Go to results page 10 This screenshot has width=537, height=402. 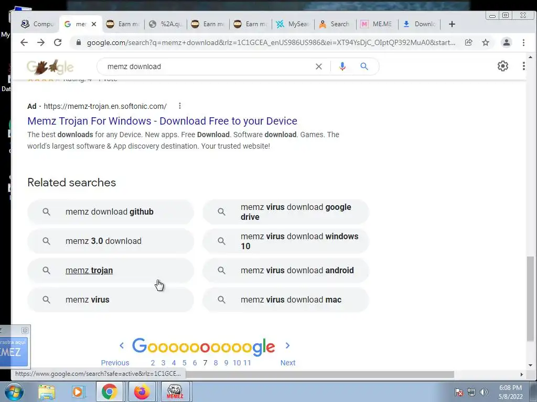(x=237, y=363)
